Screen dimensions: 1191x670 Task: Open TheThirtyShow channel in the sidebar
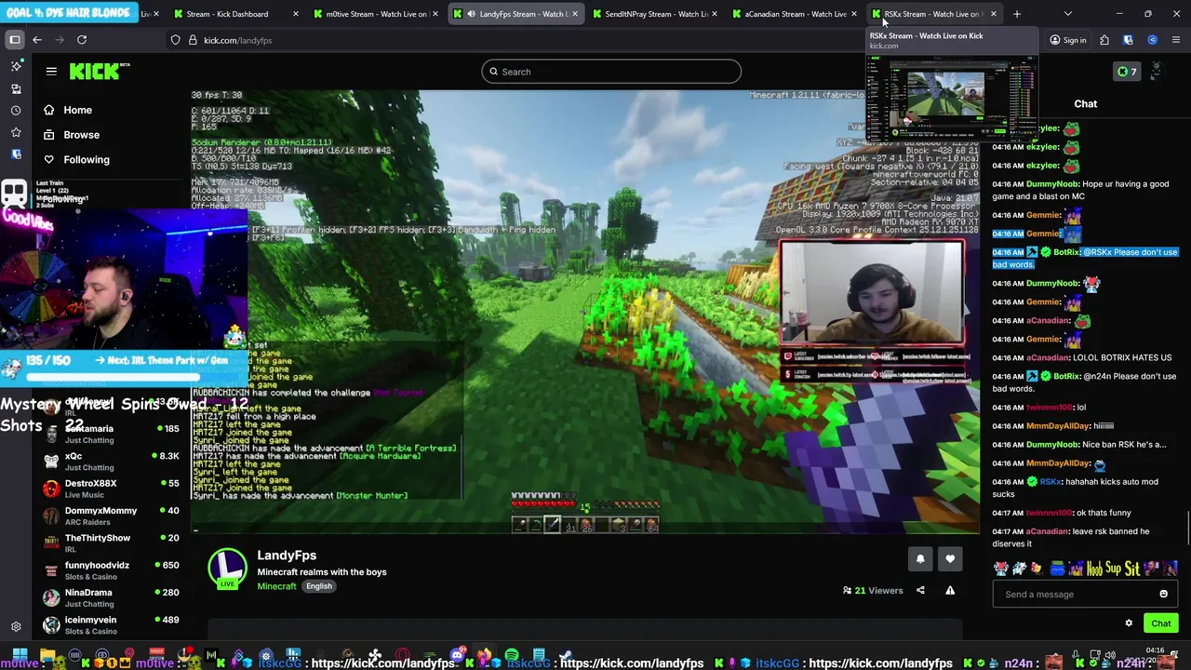(x=112, y=543)
